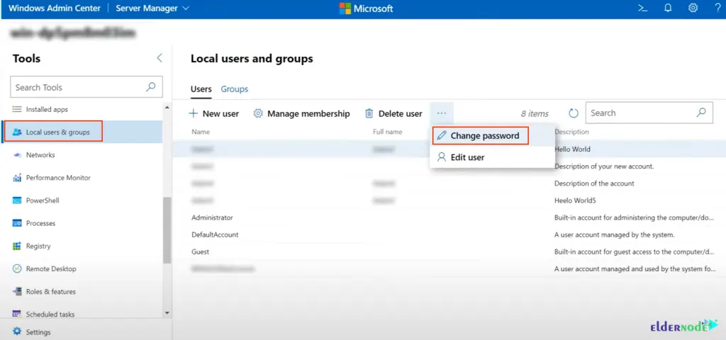Switch to the Users tab
The width and height of the screenshot is (726, 340).
[x=201, y=89]
